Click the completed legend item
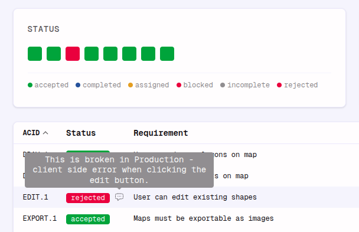The width and height of the screenshot is (359, 232). (x=98, y=85)
